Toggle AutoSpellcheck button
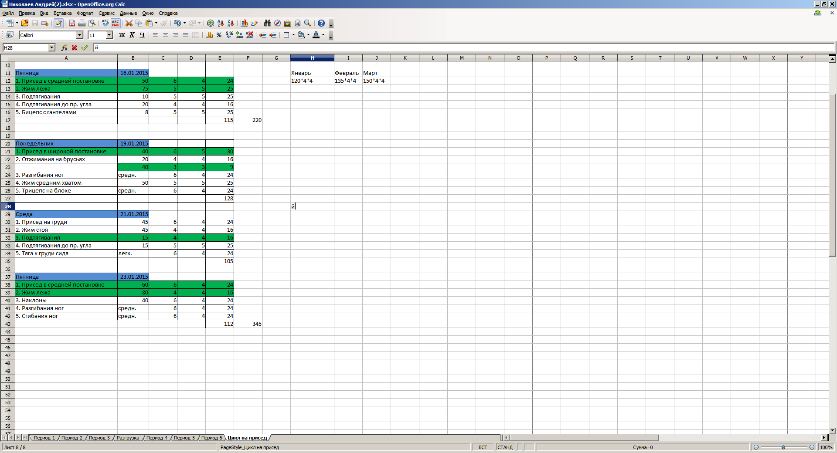The width and height of the screenshot is (837, 453). point(116,24)
